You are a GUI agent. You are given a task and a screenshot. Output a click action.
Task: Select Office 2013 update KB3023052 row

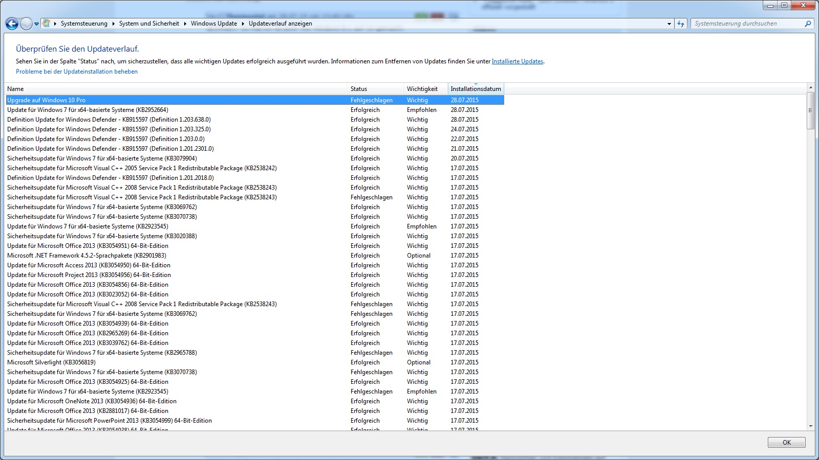(x=255, y=294)
